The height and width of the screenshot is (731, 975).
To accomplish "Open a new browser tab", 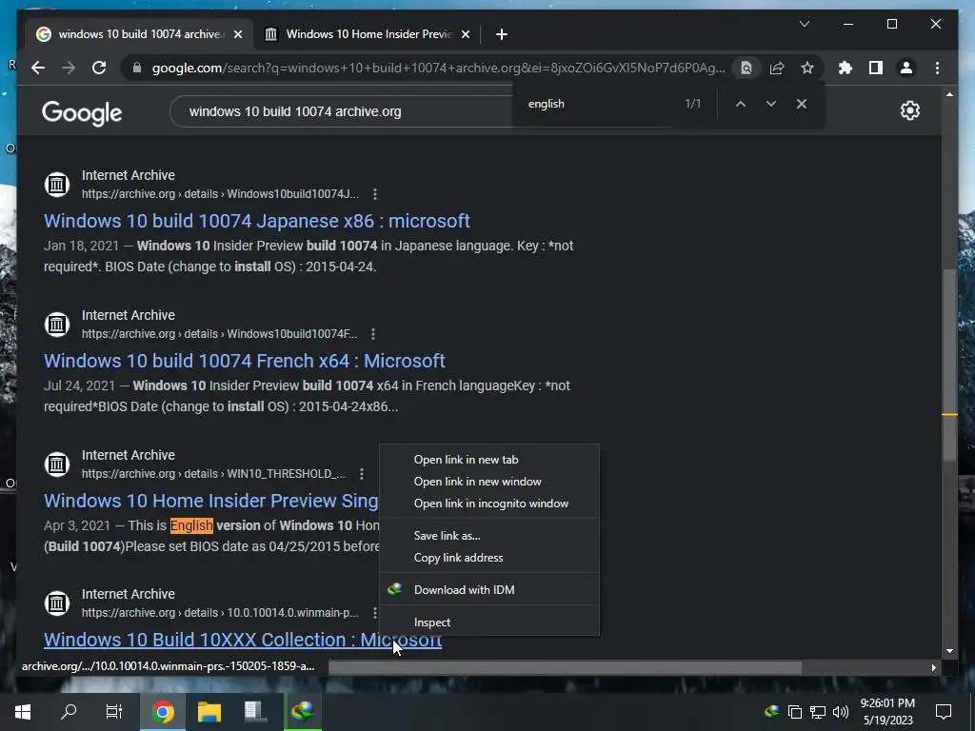I will 502,34.
